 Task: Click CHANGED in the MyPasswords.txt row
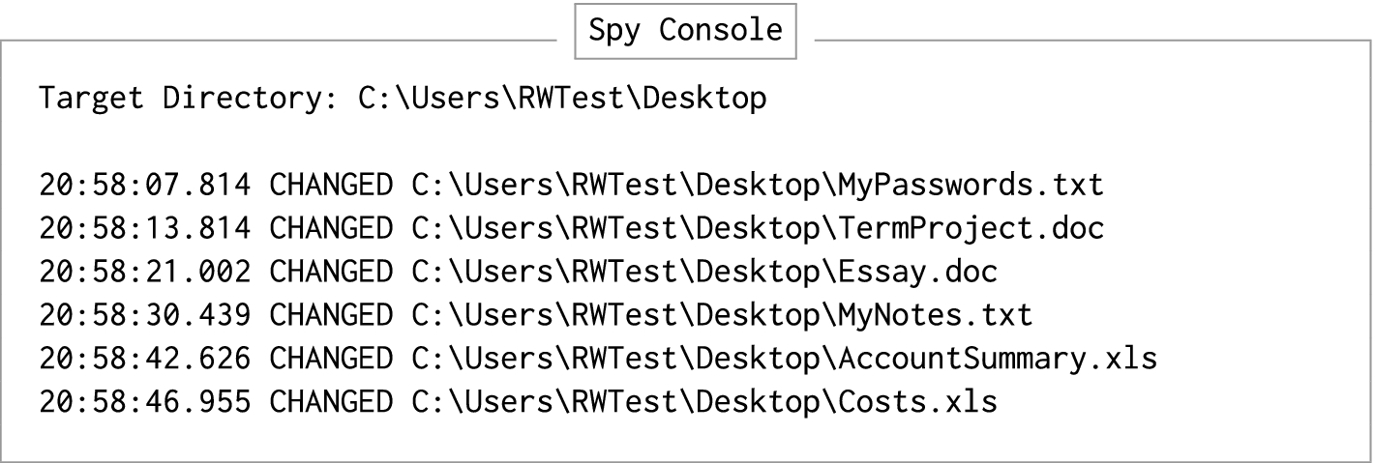[331, 185]
